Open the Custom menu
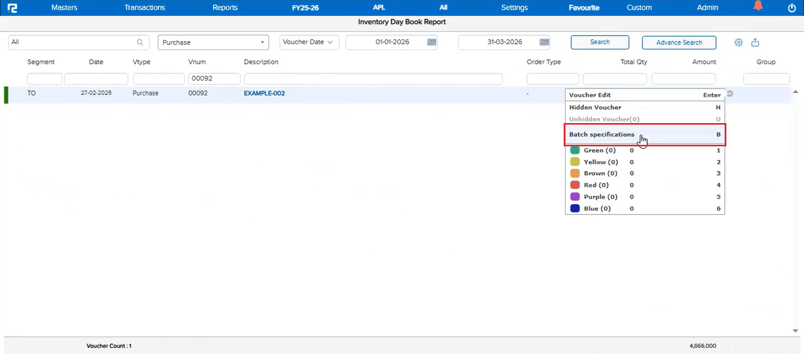This screenshot has width=804, height=354. 639,8
